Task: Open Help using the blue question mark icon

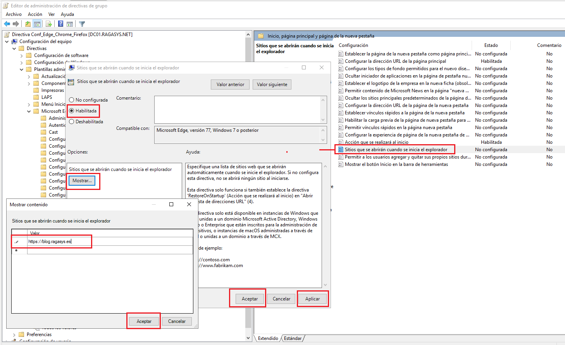Action: tap(60, 23)
